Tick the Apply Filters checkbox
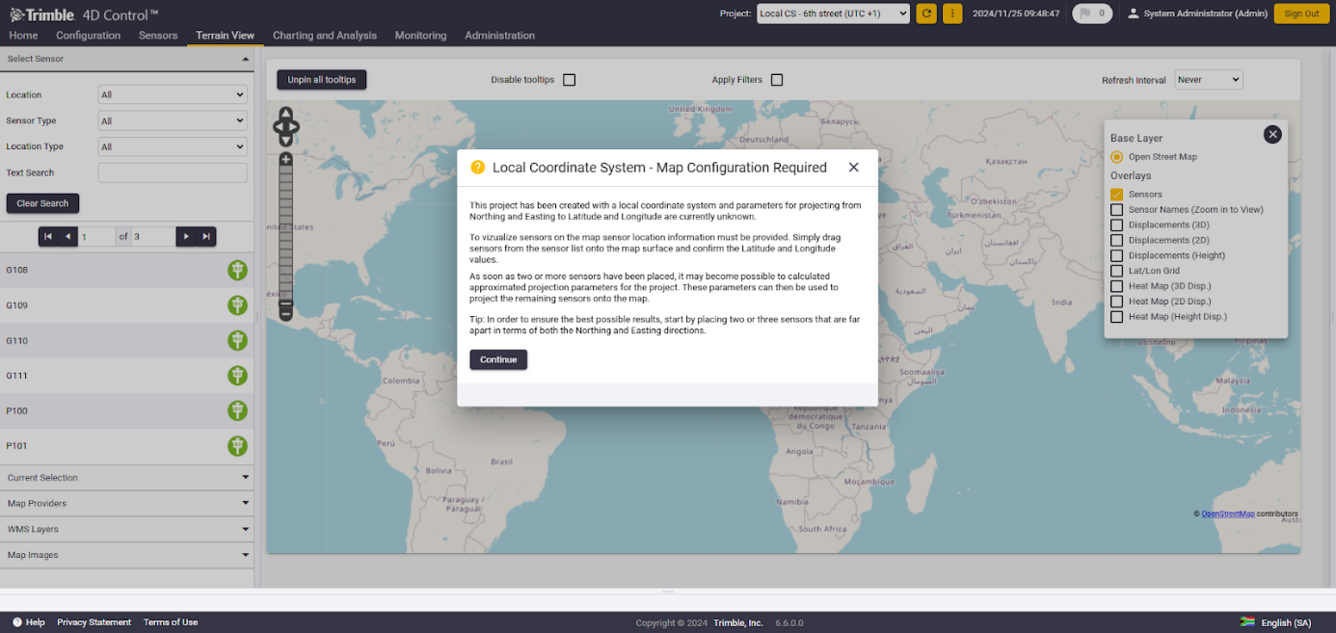 (x=777, y=80)
